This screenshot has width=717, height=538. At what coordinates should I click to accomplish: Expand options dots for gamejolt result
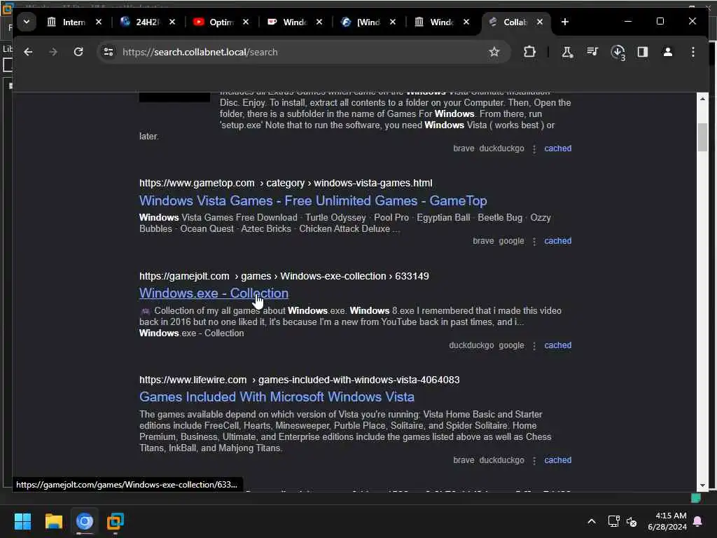pos(534,345)
